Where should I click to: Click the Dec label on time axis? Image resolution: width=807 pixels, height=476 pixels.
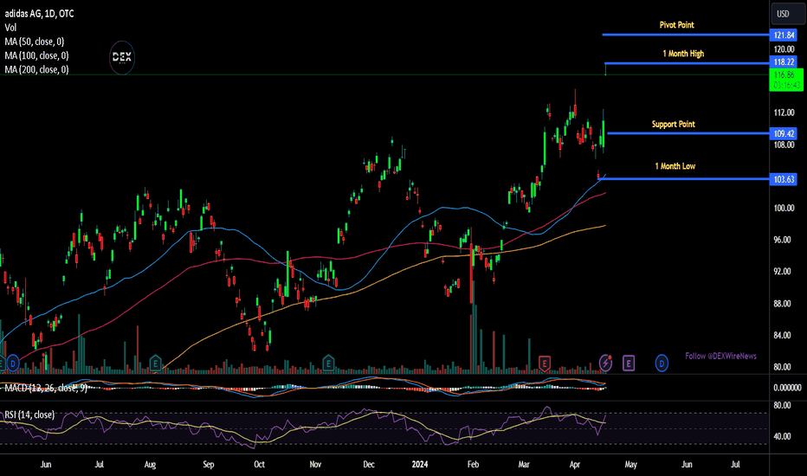point(369,464)
